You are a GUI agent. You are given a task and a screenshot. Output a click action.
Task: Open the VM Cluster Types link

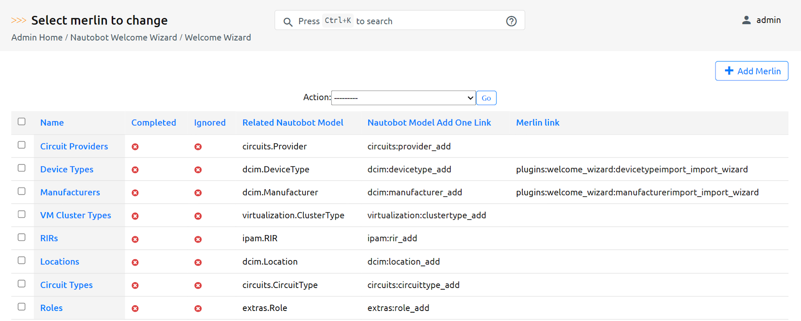76,216
